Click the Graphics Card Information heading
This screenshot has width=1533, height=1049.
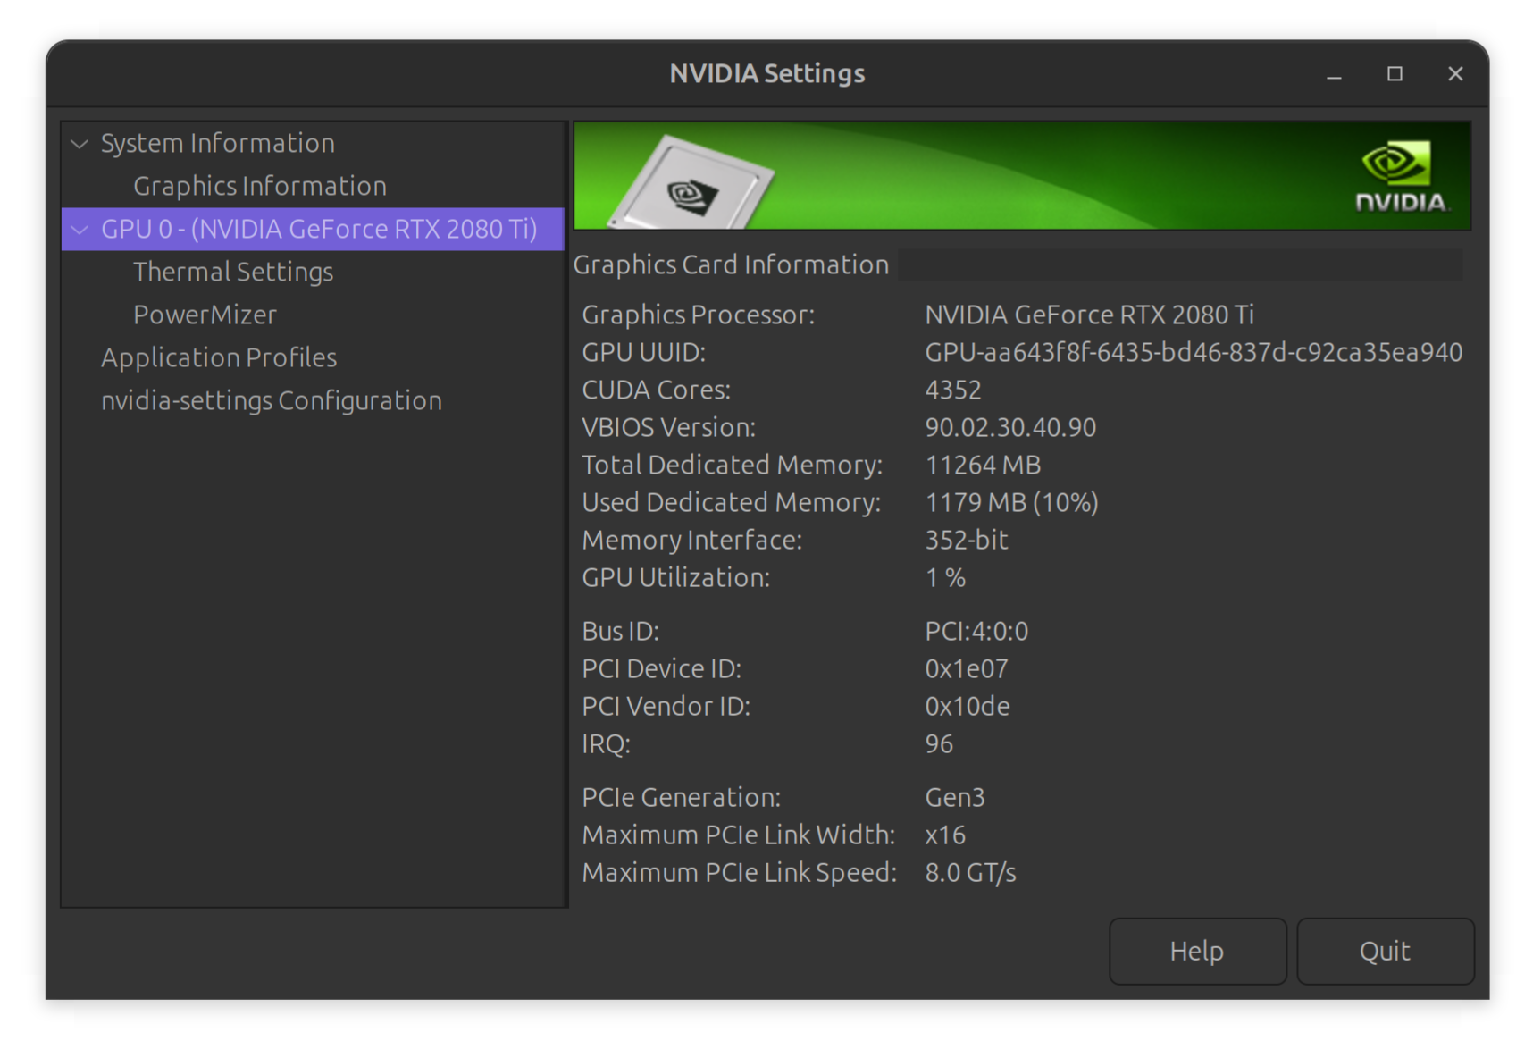click(x=730, y=264)
